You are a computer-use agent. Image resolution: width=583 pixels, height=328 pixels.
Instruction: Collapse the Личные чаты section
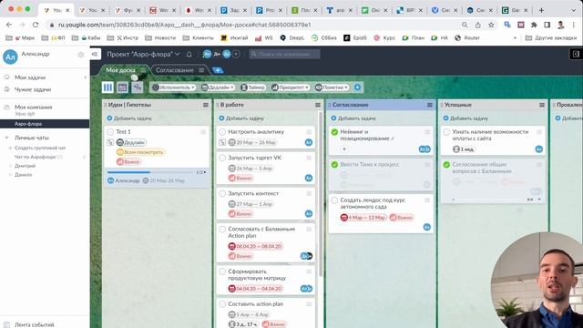click(x=6, y=138)
